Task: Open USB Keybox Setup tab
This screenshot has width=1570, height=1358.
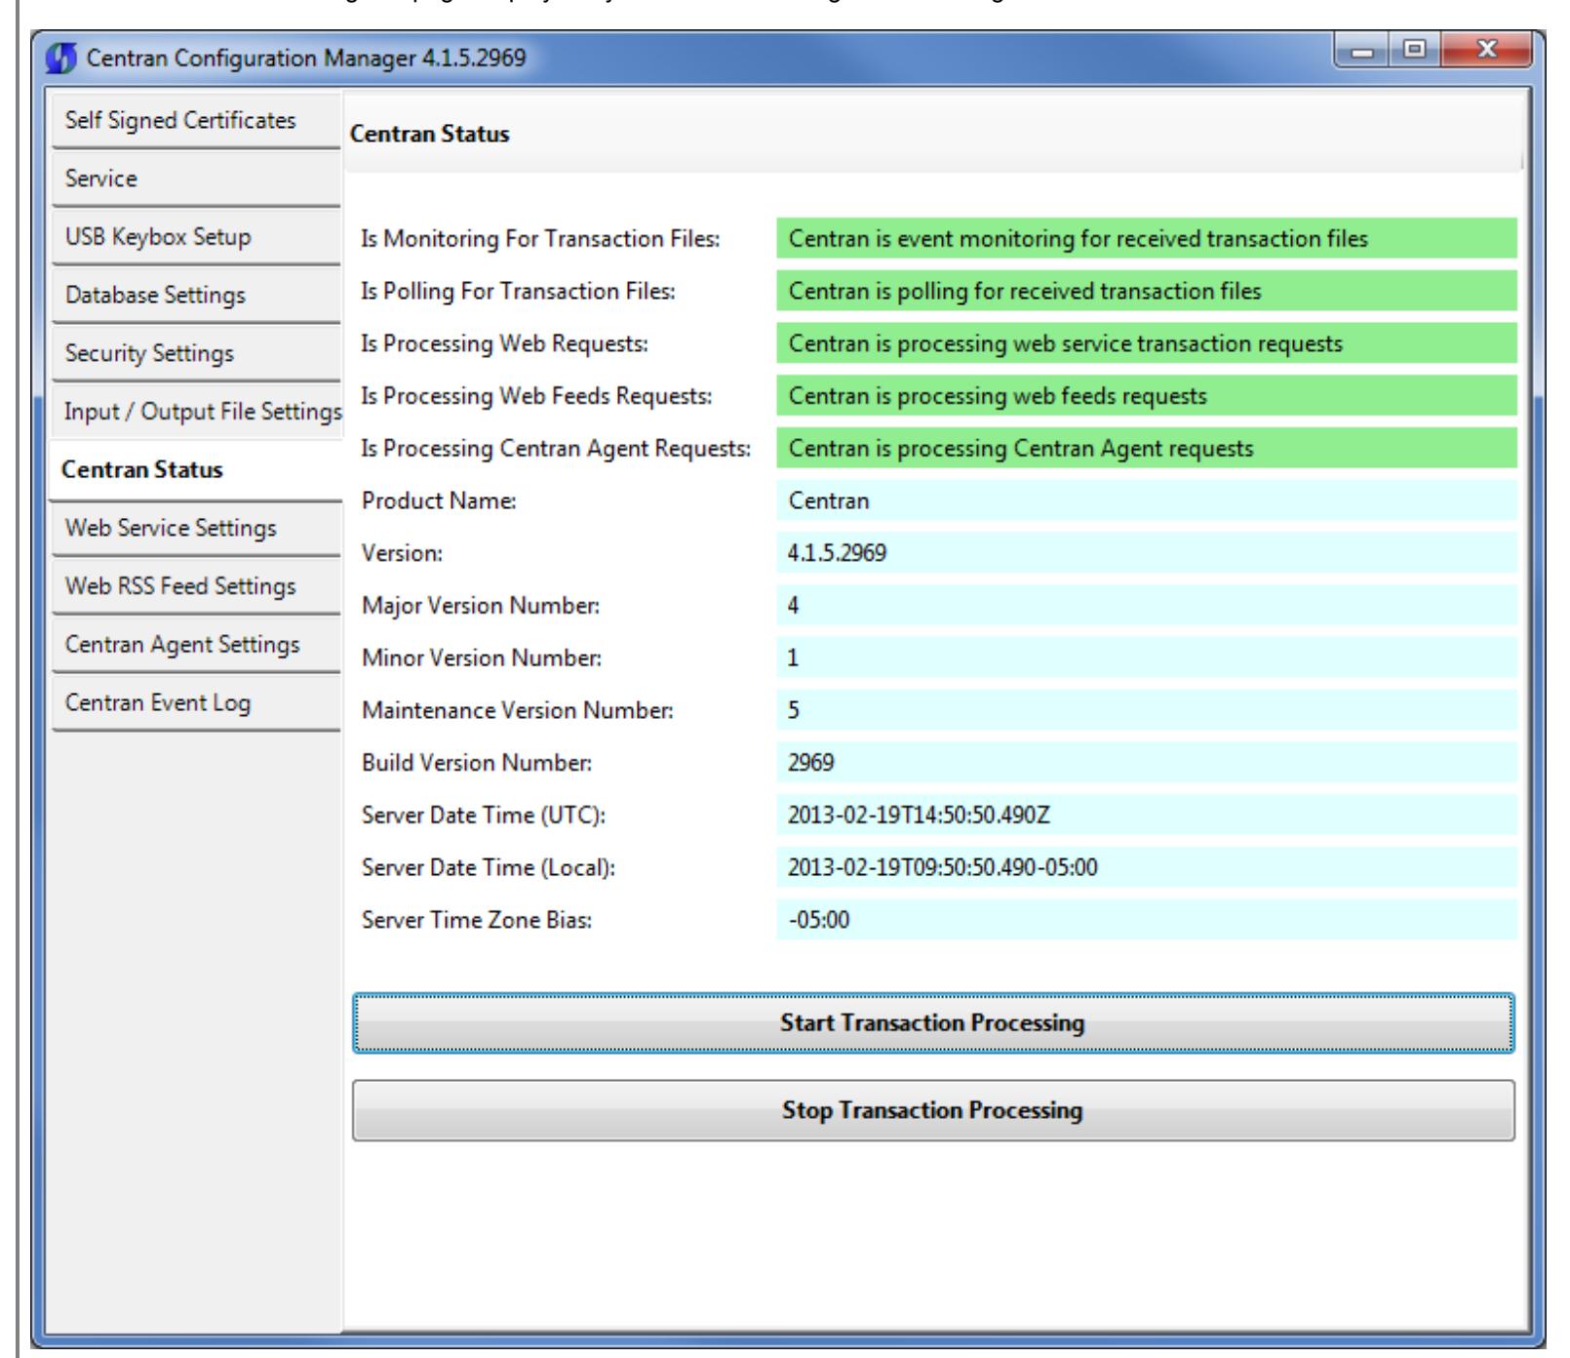Action: click(x=196, y=237)
